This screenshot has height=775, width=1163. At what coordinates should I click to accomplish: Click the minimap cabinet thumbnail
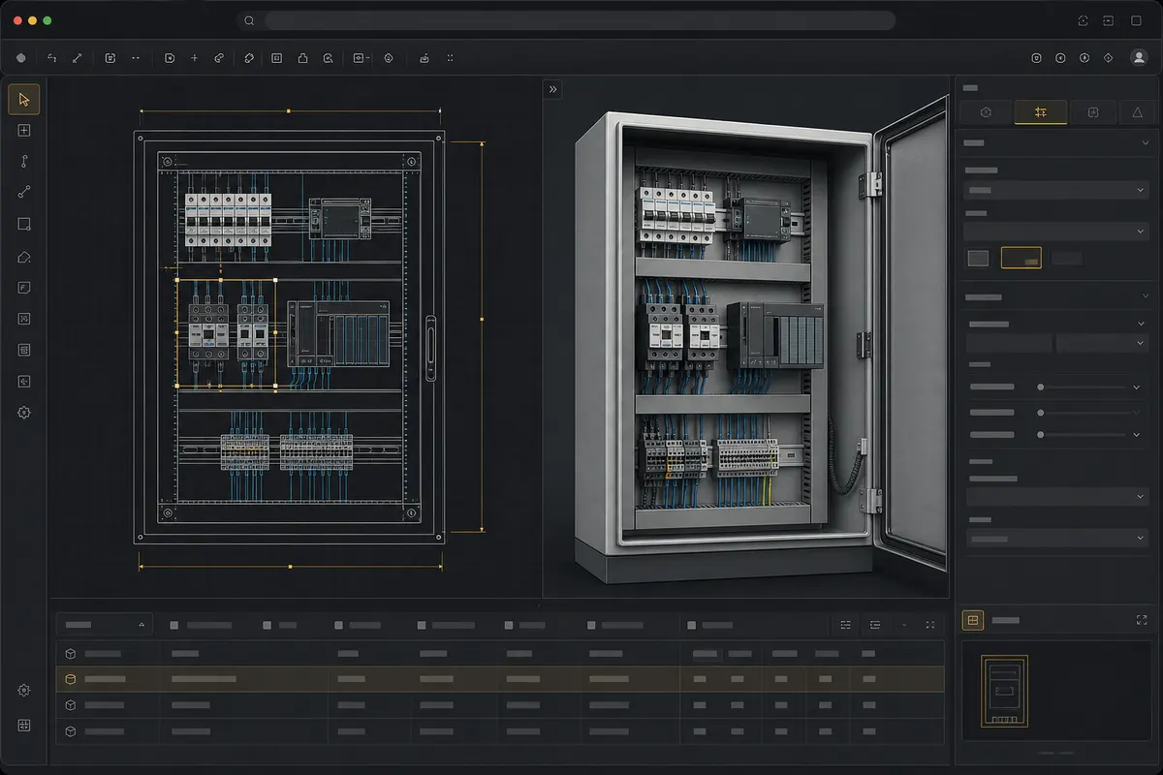click(x=1004, y=691)
